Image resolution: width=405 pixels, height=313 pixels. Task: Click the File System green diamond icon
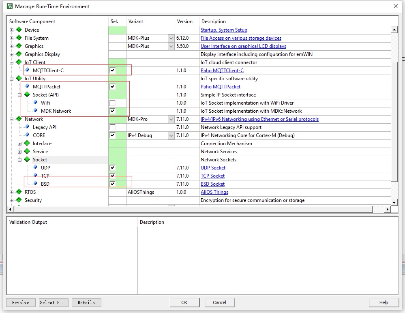coord(19,38)
